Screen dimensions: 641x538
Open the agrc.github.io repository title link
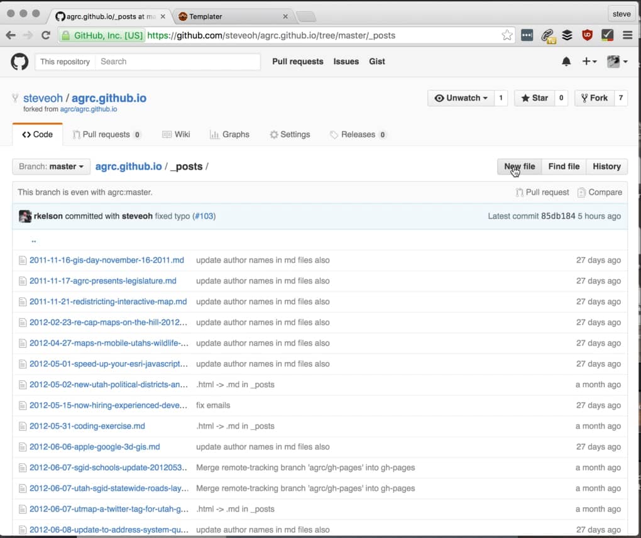point(109,99)
